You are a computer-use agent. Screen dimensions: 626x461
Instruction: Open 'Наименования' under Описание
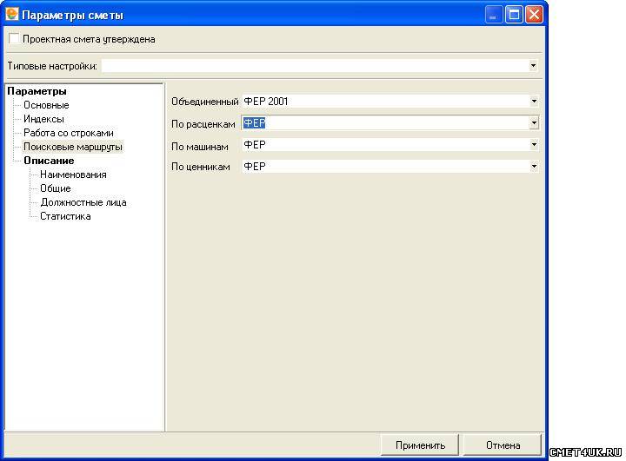pos(73,175)
